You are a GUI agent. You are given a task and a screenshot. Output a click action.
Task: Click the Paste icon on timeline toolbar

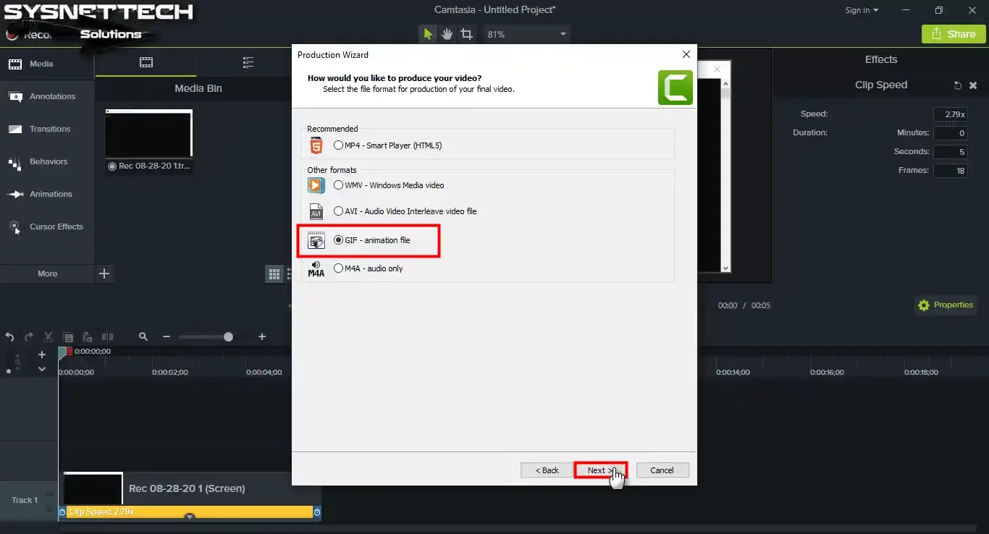[x=87, y=337]
